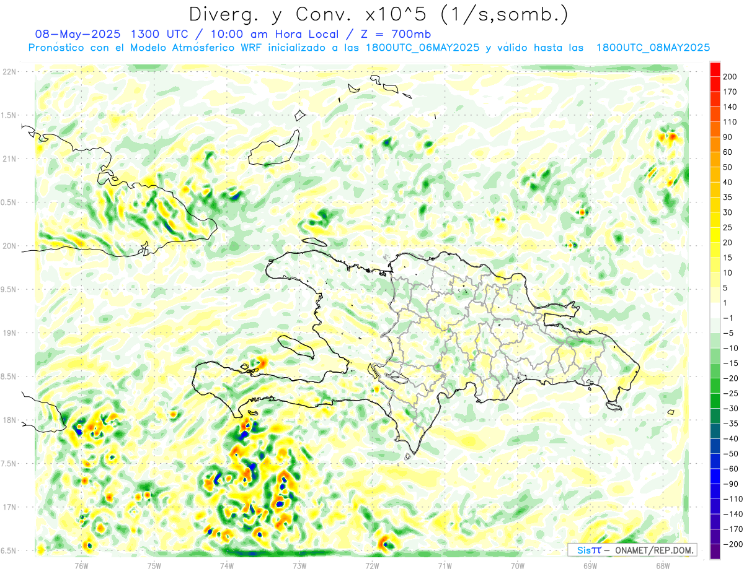Click the 9.5N latitude label
This screenshot has width=744, height=574.
point(9,289)
